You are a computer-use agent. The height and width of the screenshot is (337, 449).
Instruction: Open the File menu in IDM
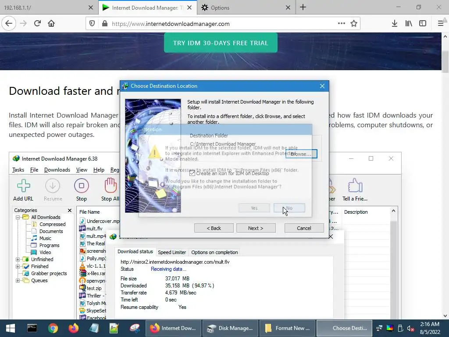point(34,170)
